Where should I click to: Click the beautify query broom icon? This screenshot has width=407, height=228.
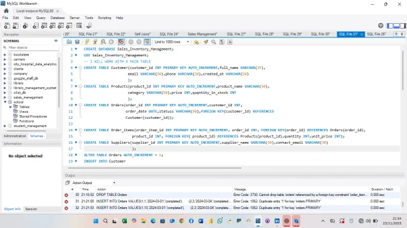[x=206, y=42]
